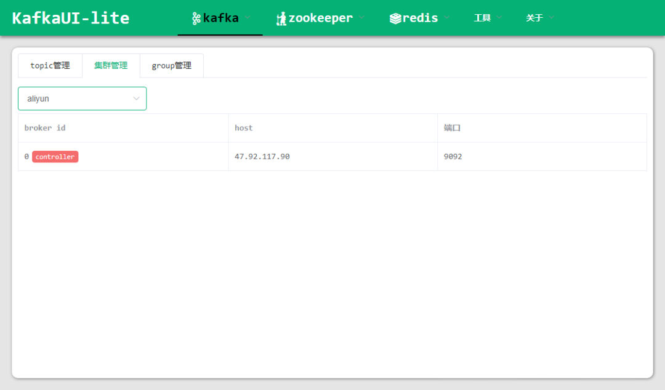Click the redis stack icon

[395, 18]
